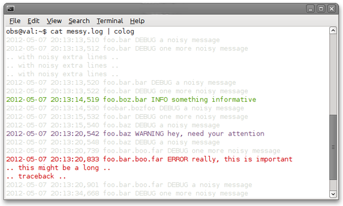
Task: Minimize the terminal window
Action: [x=310, y=9]
